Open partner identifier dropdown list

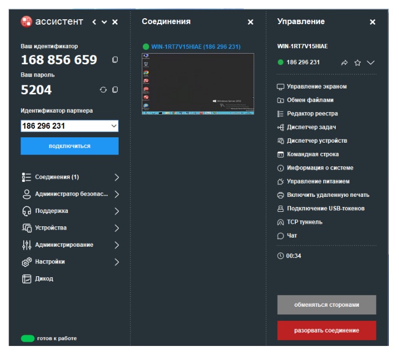click(x=114, y=126)
